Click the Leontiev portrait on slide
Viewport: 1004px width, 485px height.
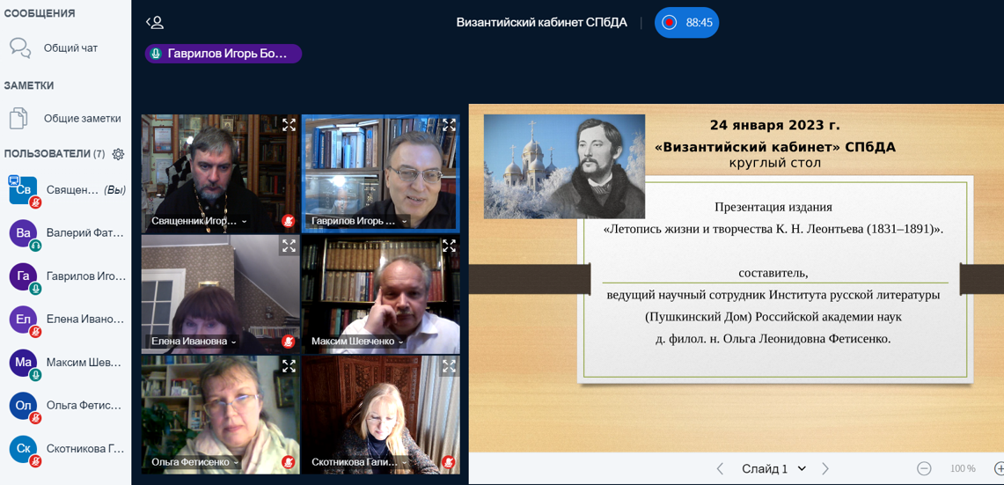(564, 166)
